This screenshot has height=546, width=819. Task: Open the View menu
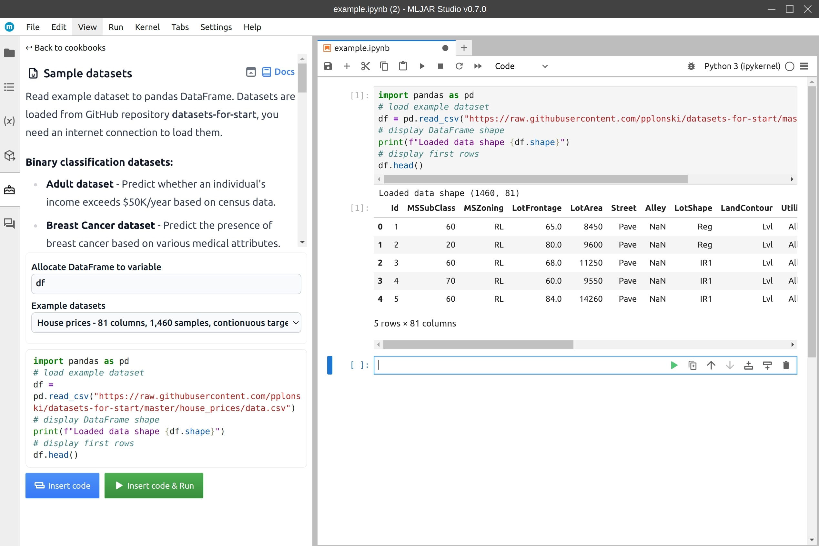pos(87,27)
